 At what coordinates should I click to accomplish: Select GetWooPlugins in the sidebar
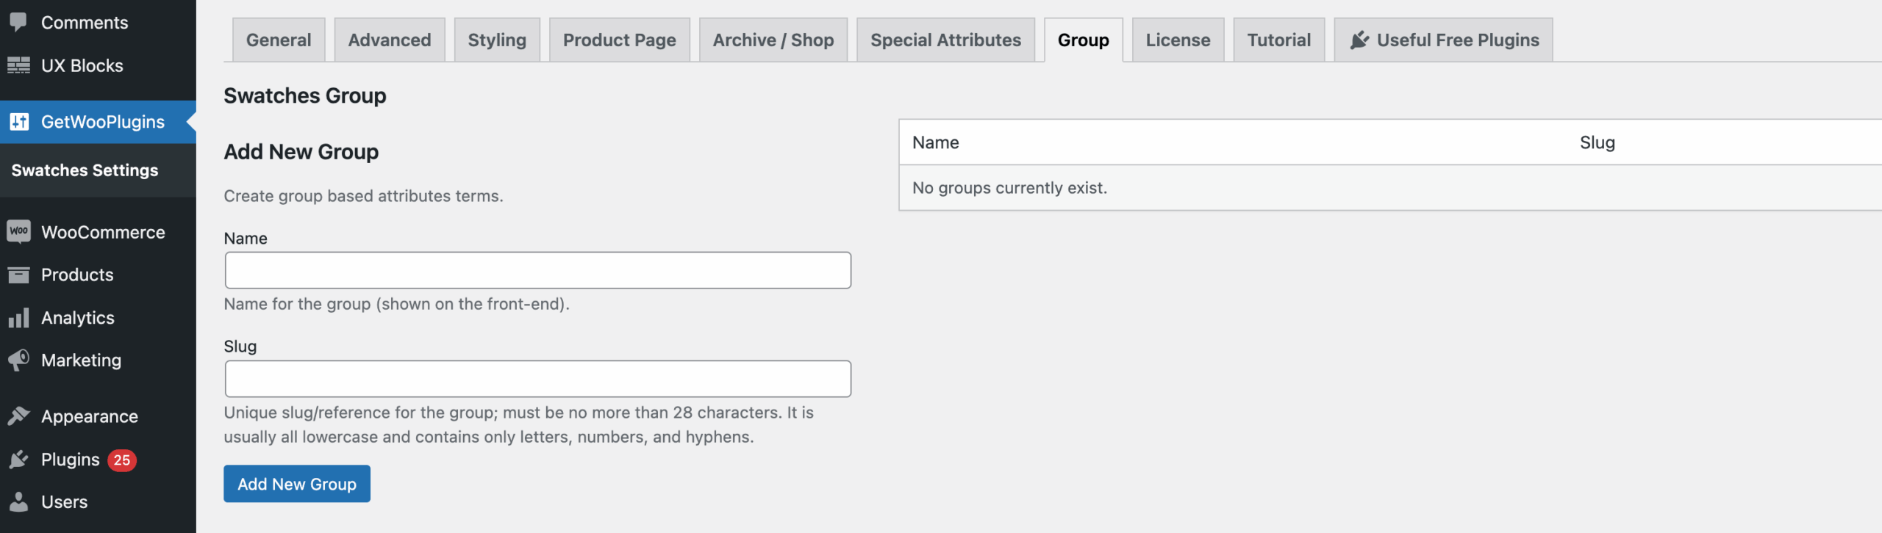98,122
